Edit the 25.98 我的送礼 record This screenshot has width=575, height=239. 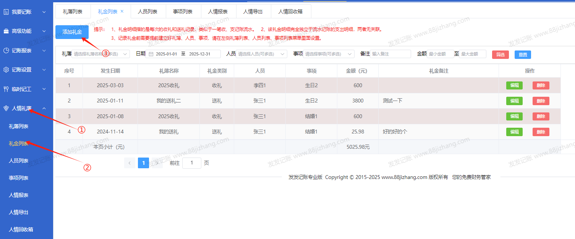514,132
